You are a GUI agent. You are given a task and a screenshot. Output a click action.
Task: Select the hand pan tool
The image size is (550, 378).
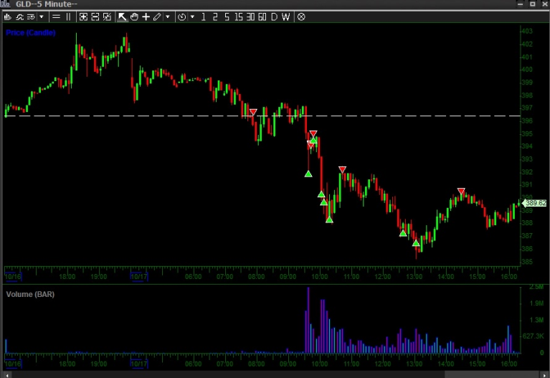134,16
